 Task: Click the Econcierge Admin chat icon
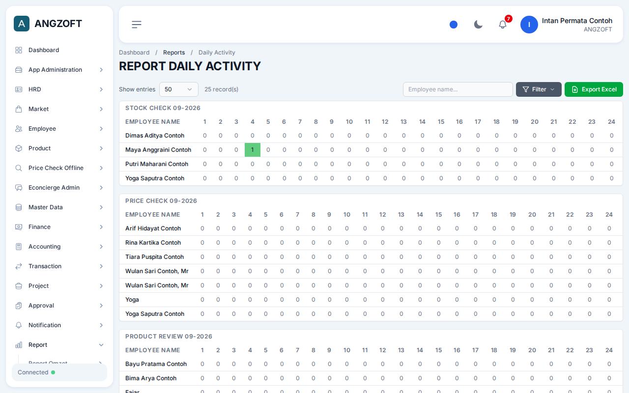pyautogui.click(x=19, y=188)
